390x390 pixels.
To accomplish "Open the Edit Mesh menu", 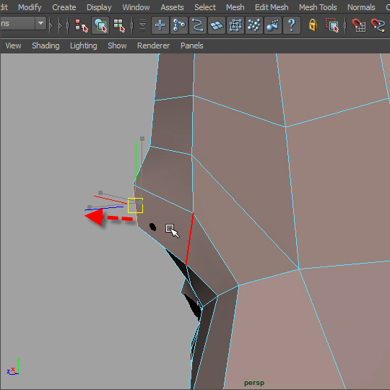I will (x=272, y=7).
